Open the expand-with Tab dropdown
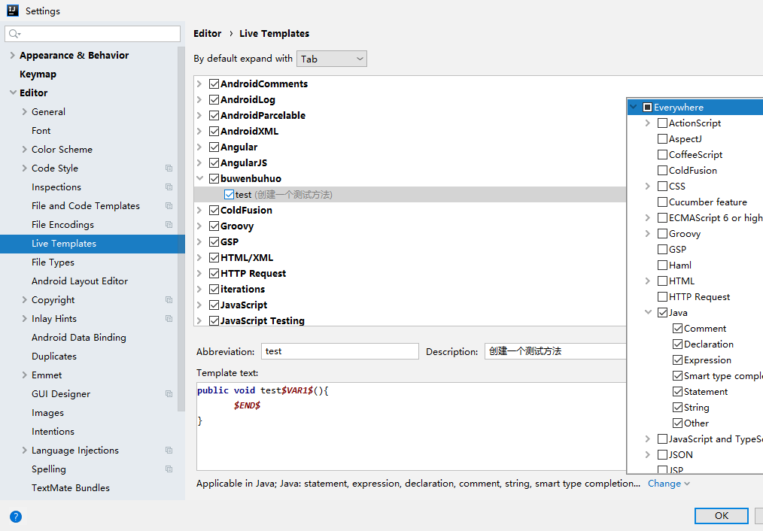The image size is (763, 531). 332,59
